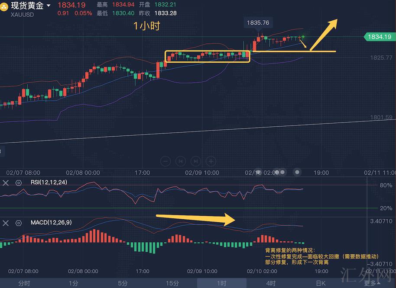Click the 最低 1830.40 value
Viewport: 396px width, 288px height.
click(123, 13)
